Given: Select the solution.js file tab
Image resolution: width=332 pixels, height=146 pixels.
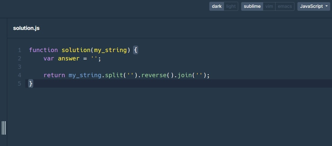Looking at the screenshot, I should 26,28.
